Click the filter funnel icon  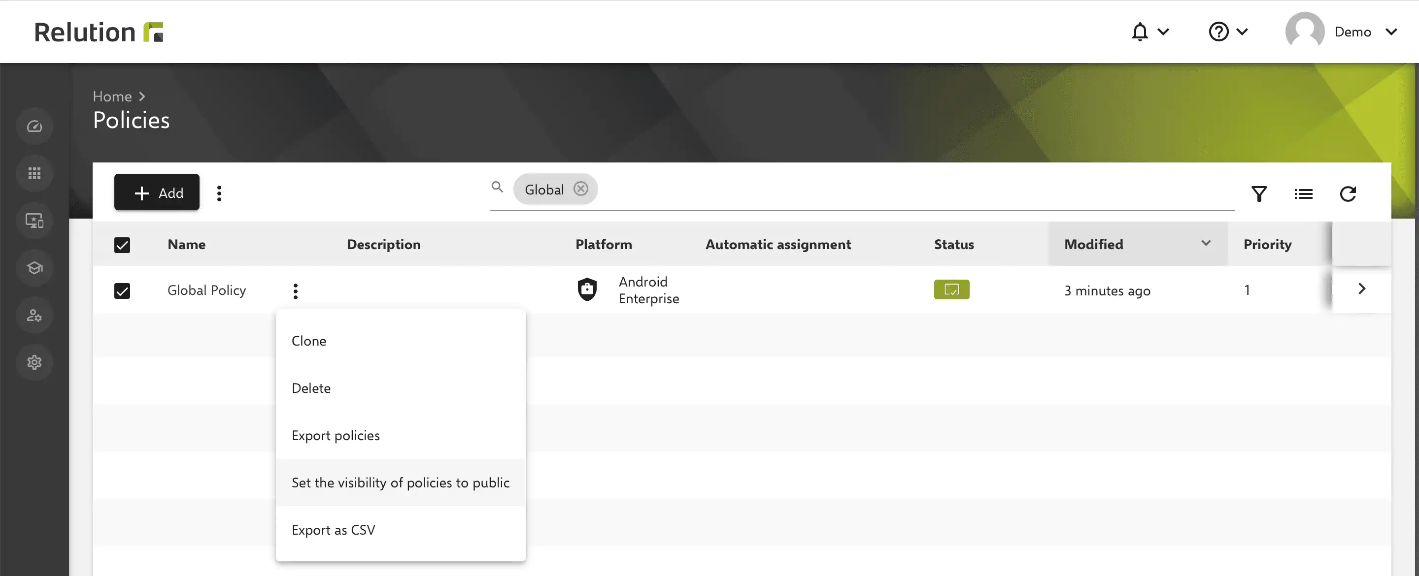1259,194
